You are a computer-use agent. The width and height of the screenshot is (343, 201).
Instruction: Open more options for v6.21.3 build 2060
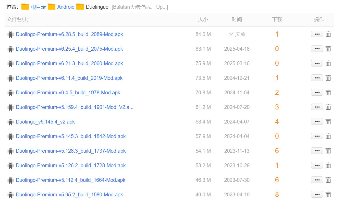[x=317, y=63]
